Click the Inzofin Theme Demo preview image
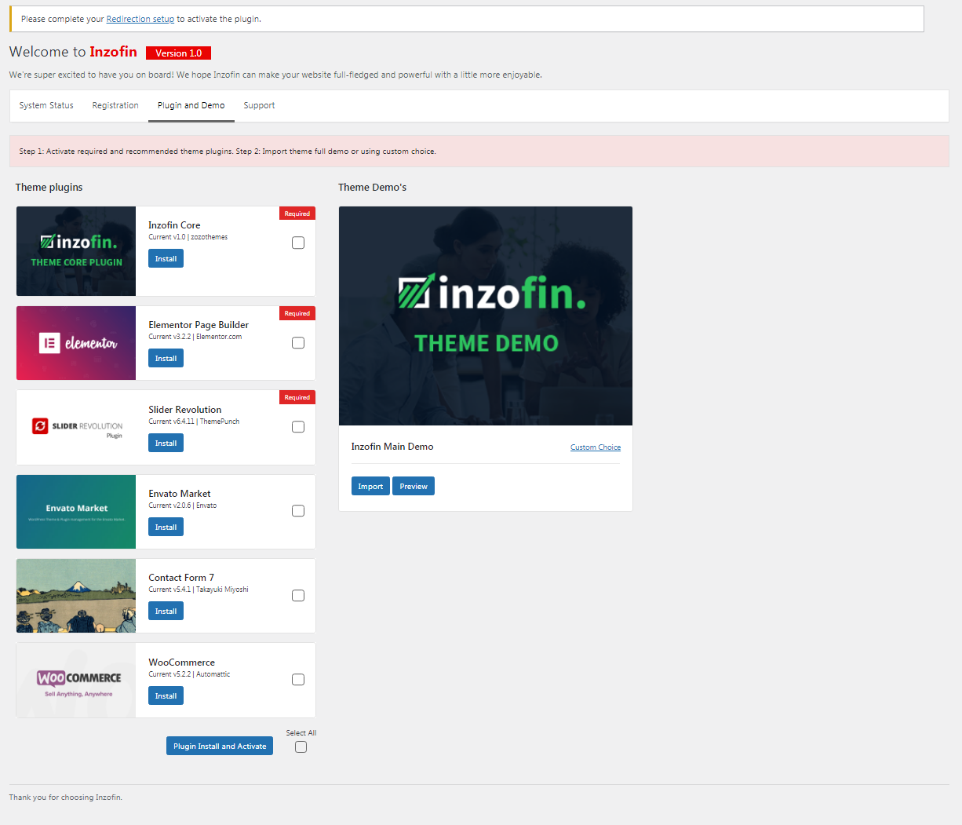Viewport: 962px width, 825px height. coord(485,316)
